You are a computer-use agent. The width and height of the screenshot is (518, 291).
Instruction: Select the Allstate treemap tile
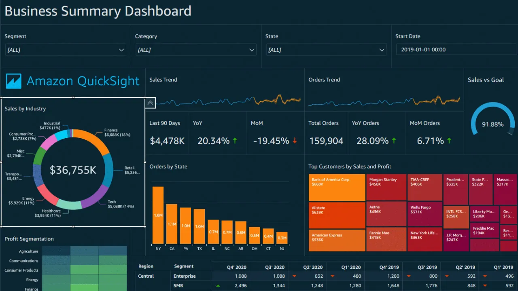pos(337,215)
